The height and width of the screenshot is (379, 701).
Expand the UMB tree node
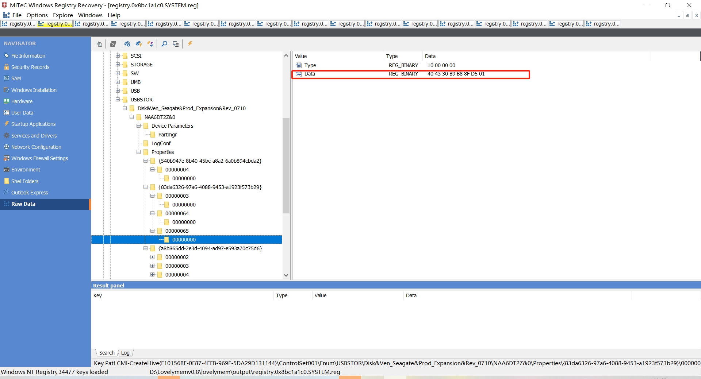click(x=118, y=82)
